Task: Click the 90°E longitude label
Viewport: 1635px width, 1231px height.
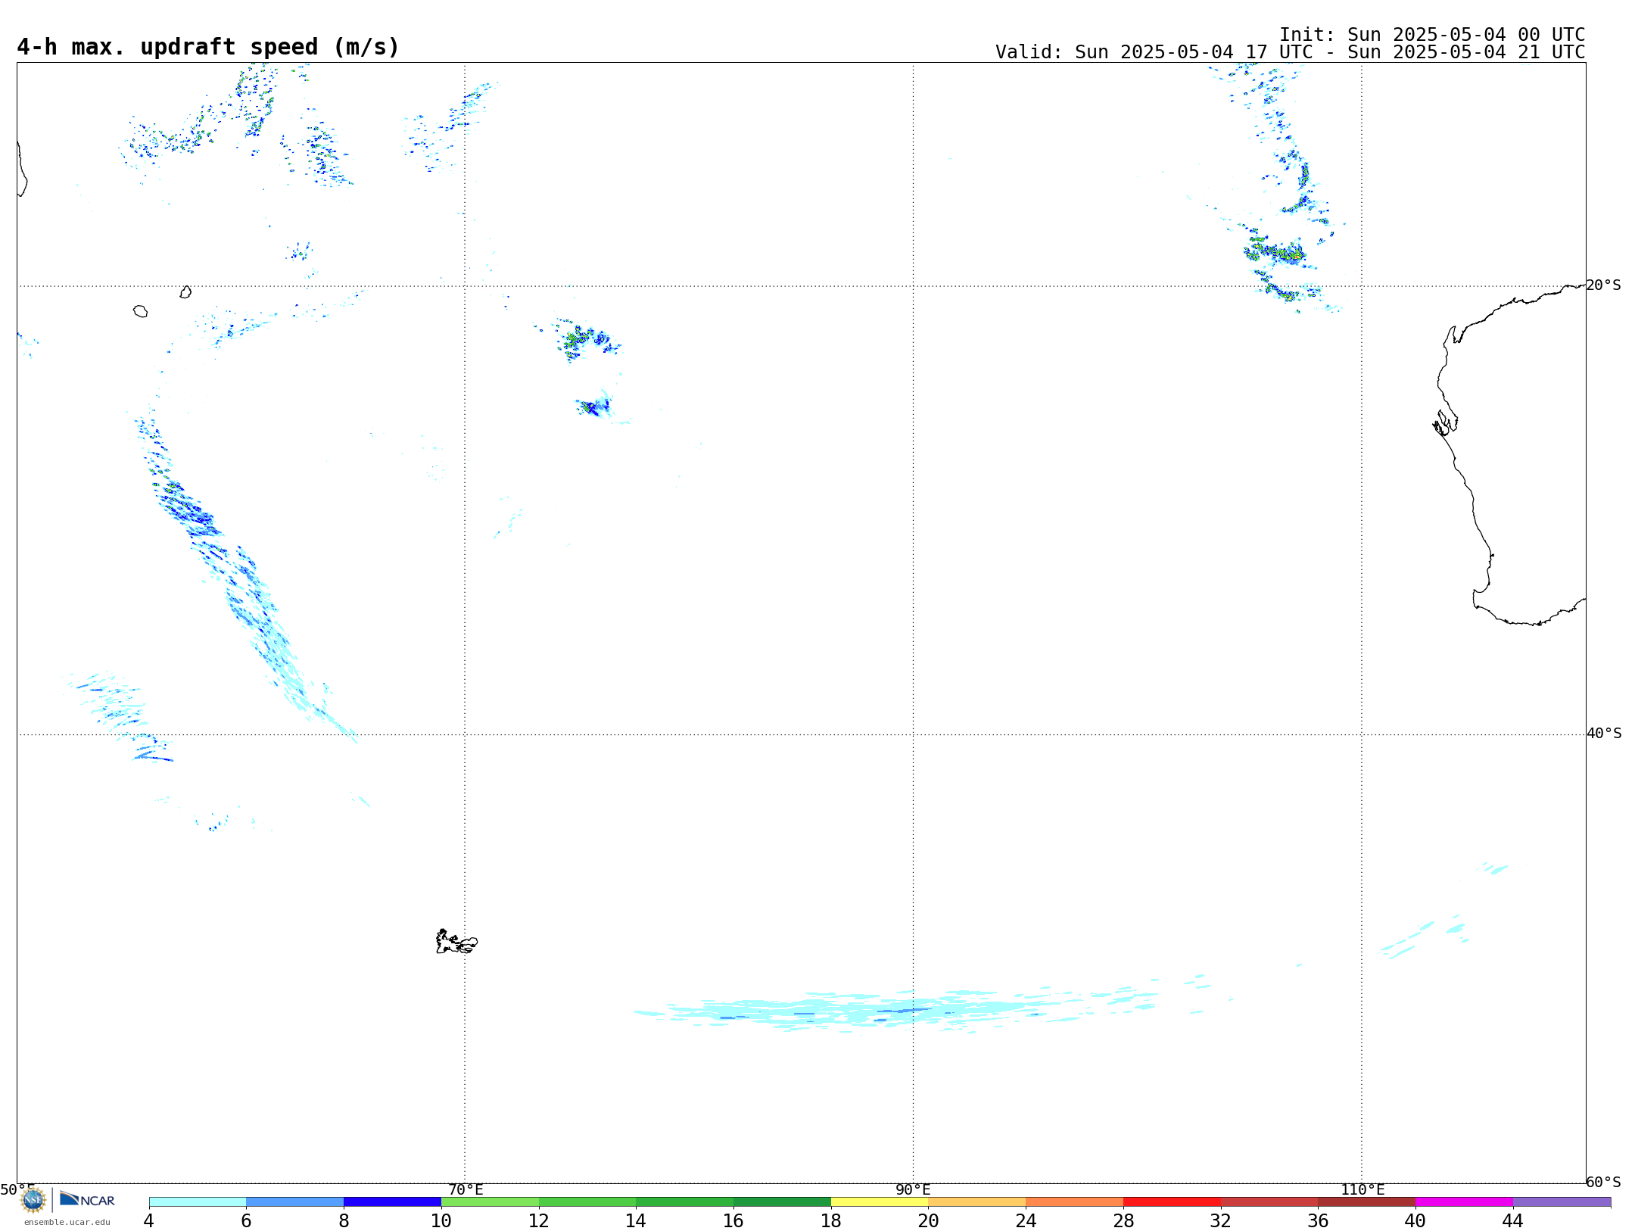Action: click(913, 1189)
